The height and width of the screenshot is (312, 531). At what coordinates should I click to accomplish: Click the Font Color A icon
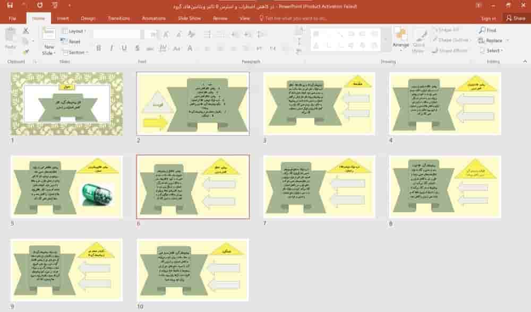click(190, 49)
